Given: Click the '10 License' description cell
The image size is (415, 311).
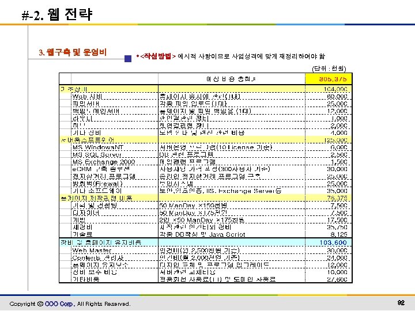Looking at the screenshot, I should (x=216, y=147).
